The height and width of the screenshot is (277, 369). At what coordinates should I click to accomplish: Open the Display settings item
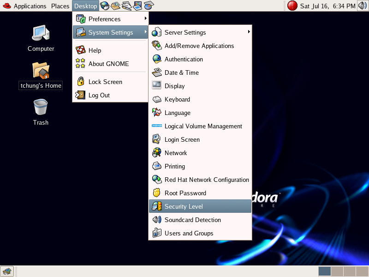tap(200, 86)
